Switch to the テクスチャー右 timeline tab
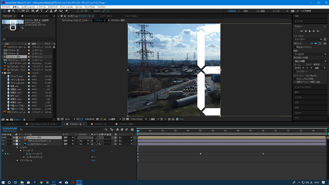 click(100, 124)
